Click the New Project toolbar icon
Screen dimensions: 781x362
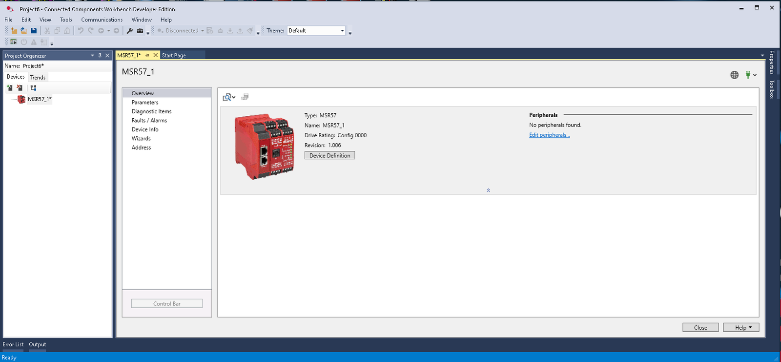click(x=14, y=30)
